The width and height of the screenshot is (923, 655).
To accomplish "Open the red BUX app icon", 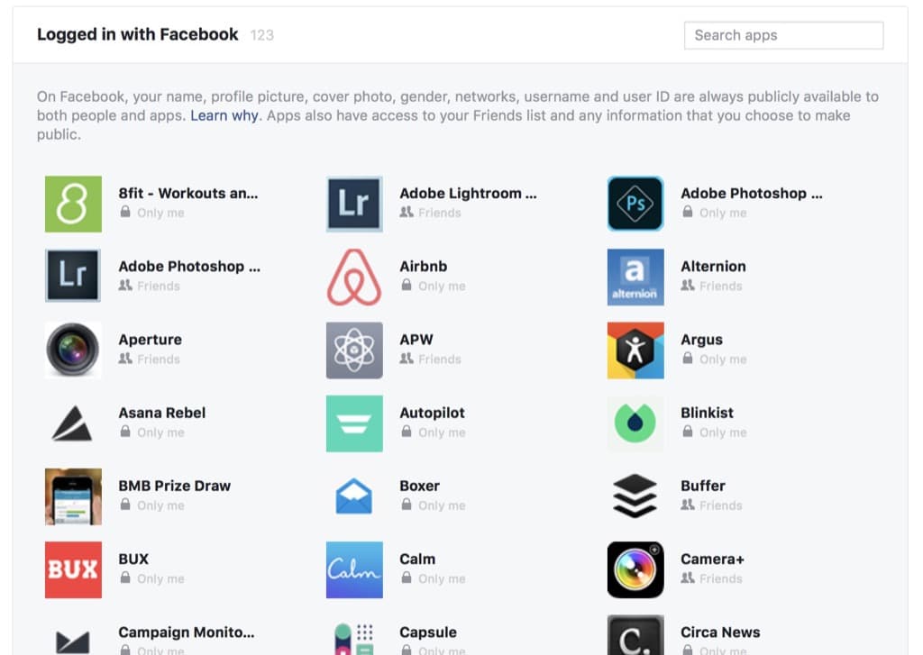I will pyautogui.click(x=73, y=569).
